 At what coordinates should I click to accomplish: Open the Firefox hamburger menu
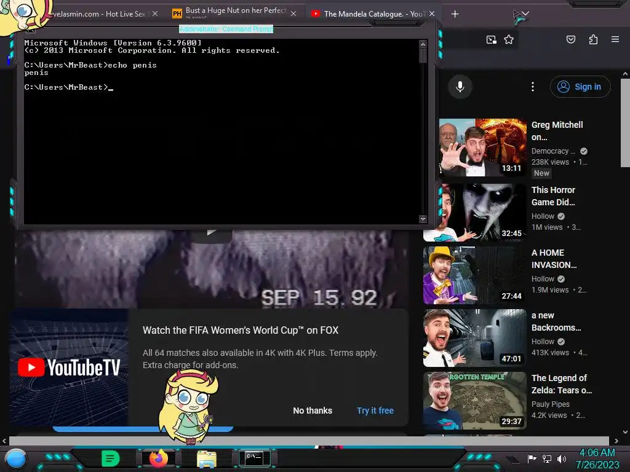click(x=615, y=39)
